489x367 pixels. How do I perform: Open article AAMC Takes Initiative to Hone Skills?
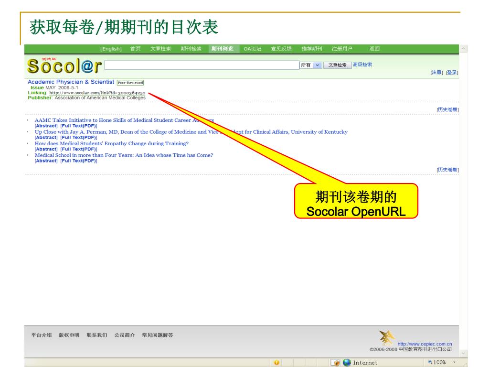pyautogui.click(x=125, y=120)
